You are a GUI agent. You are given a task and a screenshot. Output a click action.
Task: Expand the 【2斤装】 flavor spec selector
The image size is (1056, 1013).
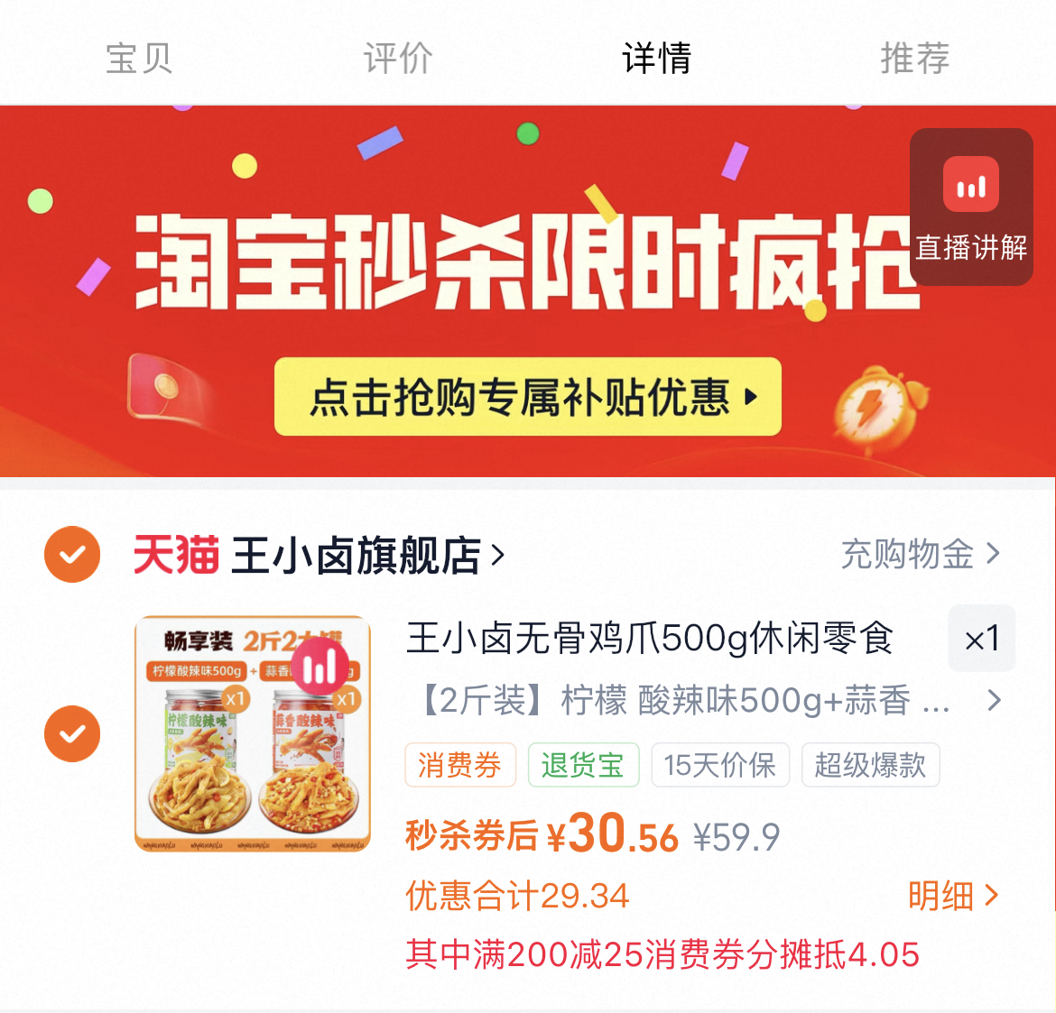[x=706, y=700]
